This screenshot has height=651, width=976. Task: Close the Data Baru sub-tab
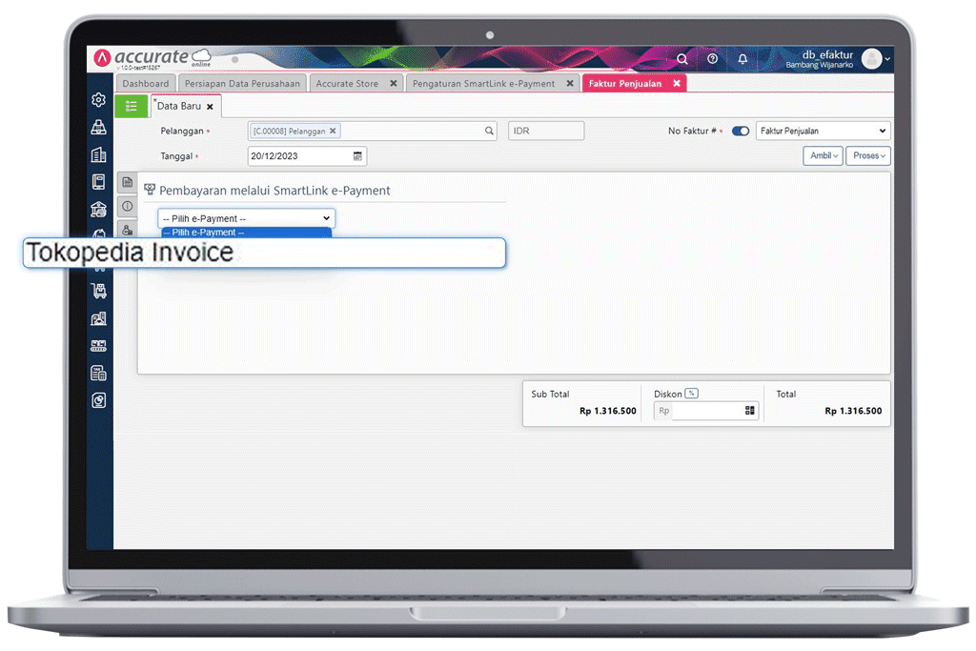point(210,107)
